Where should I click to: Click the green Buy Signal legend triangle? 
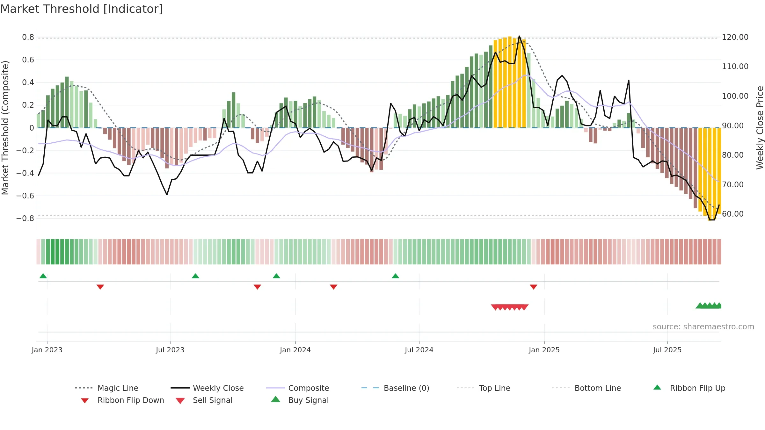(276, 399)
